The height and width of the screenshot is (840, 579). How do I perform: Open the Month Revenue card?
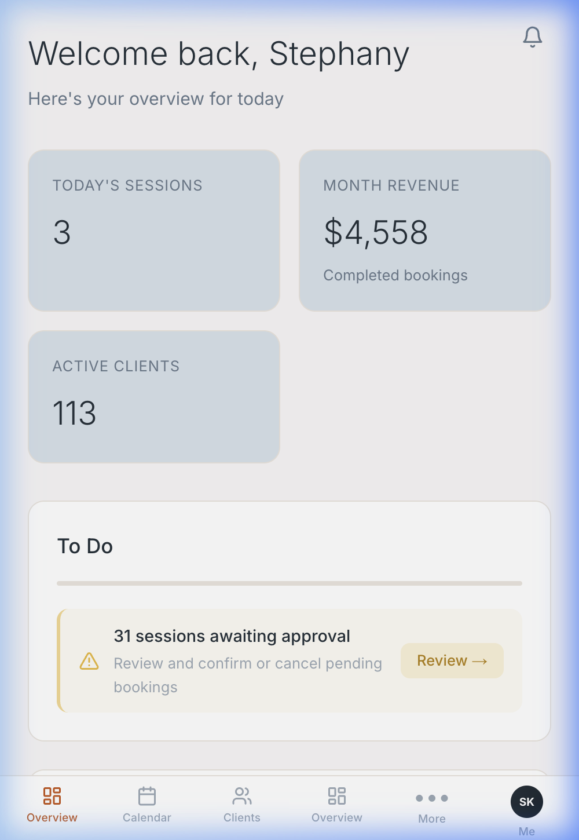tap(424, 231)
